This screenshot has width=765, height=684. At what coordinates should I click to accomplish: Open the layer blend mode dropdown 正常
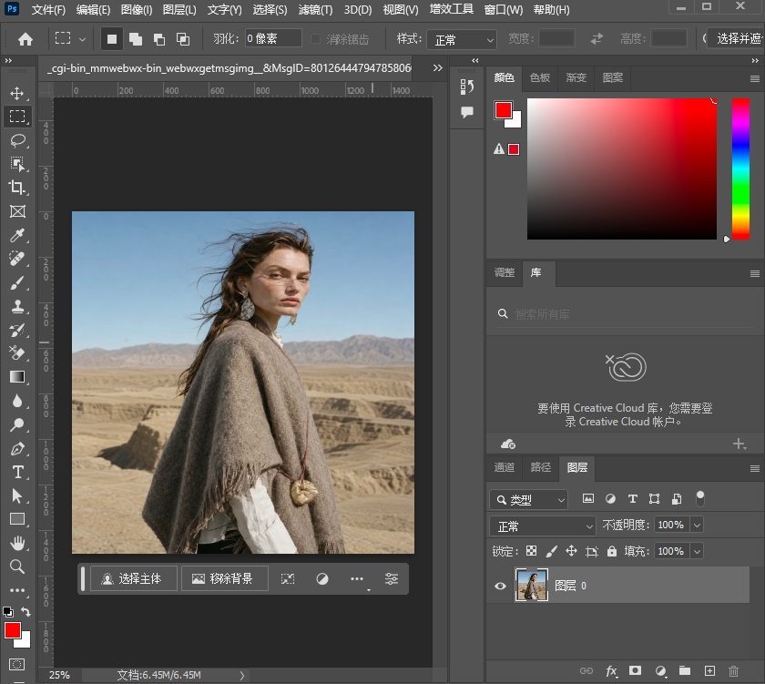[543, 526]
